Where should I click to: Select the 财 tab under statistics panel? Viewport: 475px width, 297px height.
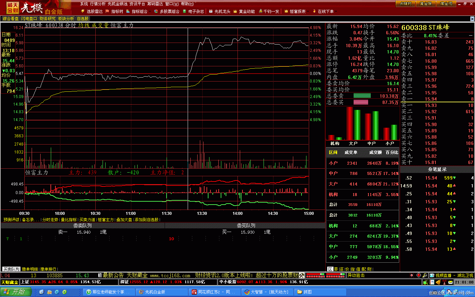pyautogui.click(x=369, y=269)
